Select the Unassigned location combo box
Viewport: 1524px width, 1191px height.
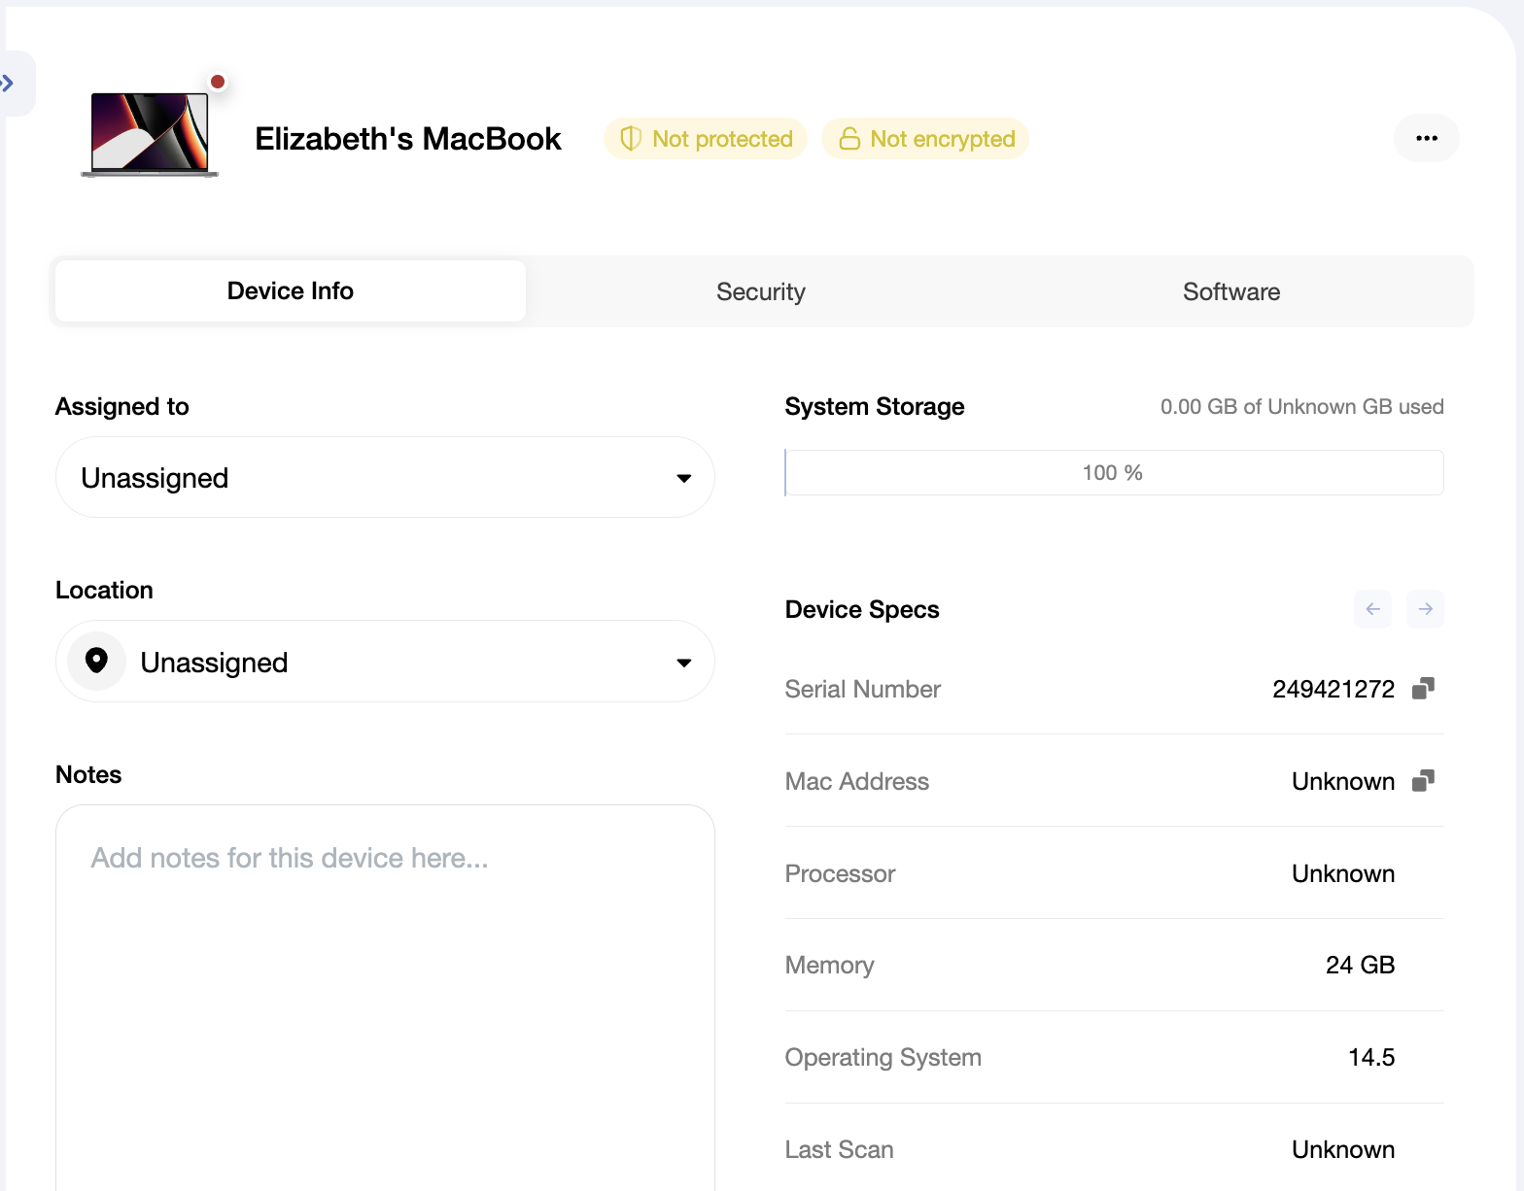point(385,662)
